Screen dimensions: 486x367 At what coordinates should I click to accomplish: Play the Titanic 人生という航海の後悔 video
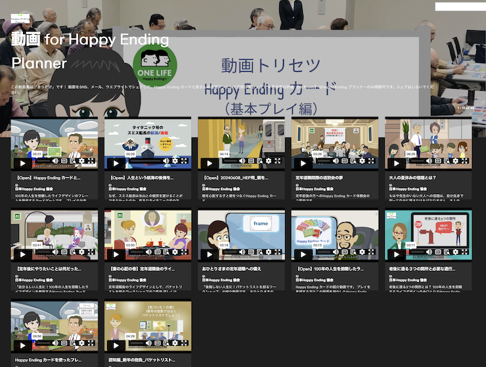(x=116, y=163)
